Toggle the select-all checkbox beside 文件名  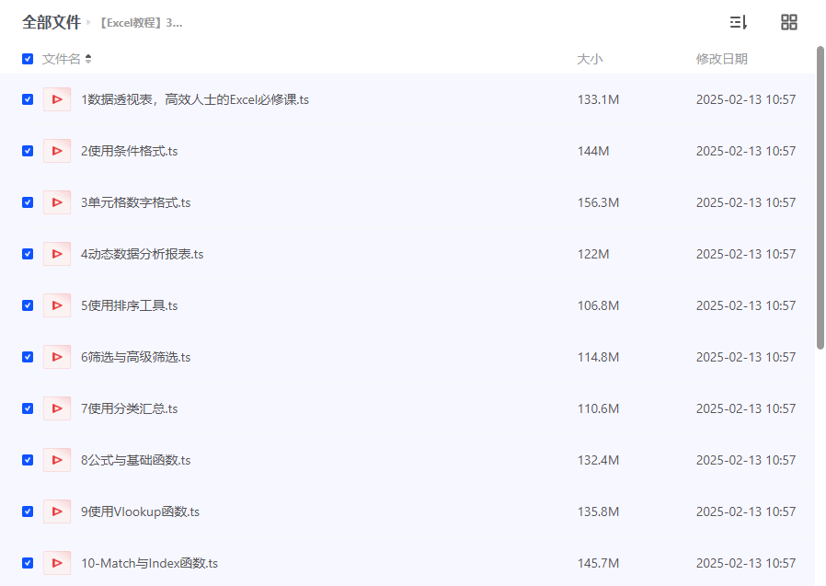pos(28,59)
